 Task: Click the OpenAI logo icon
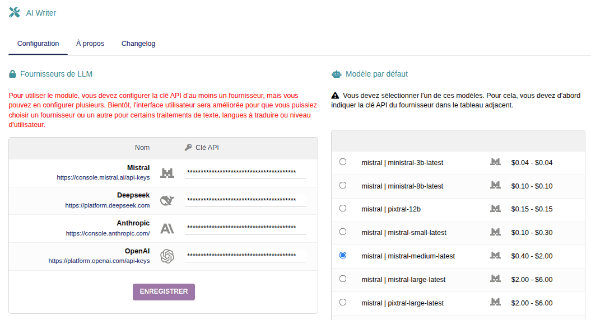167,256
